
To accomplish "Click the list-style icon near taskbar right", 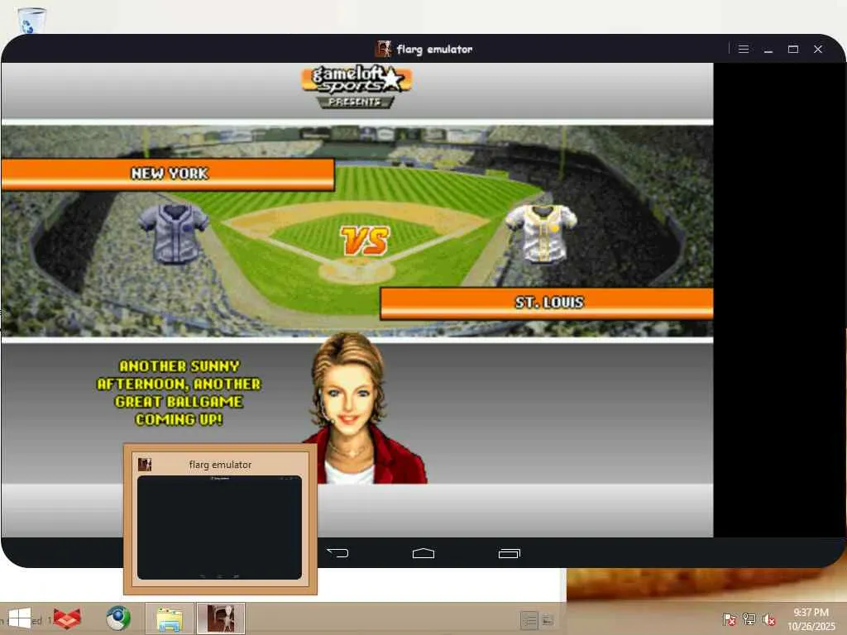I will (x=529, y=620).
